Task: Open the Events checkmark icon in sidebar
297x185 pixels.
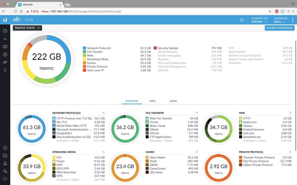Action: point(5,156)
